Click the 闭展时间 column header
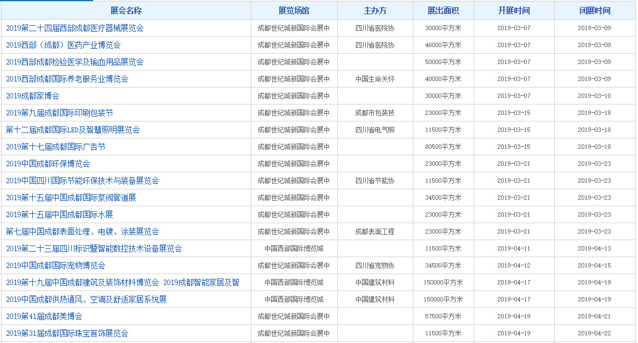The height and width of the screenshot is (343, 638). [x=595, y=10]
